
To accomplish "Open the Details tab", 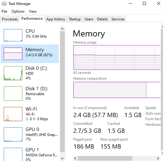I will pos(102,19).
